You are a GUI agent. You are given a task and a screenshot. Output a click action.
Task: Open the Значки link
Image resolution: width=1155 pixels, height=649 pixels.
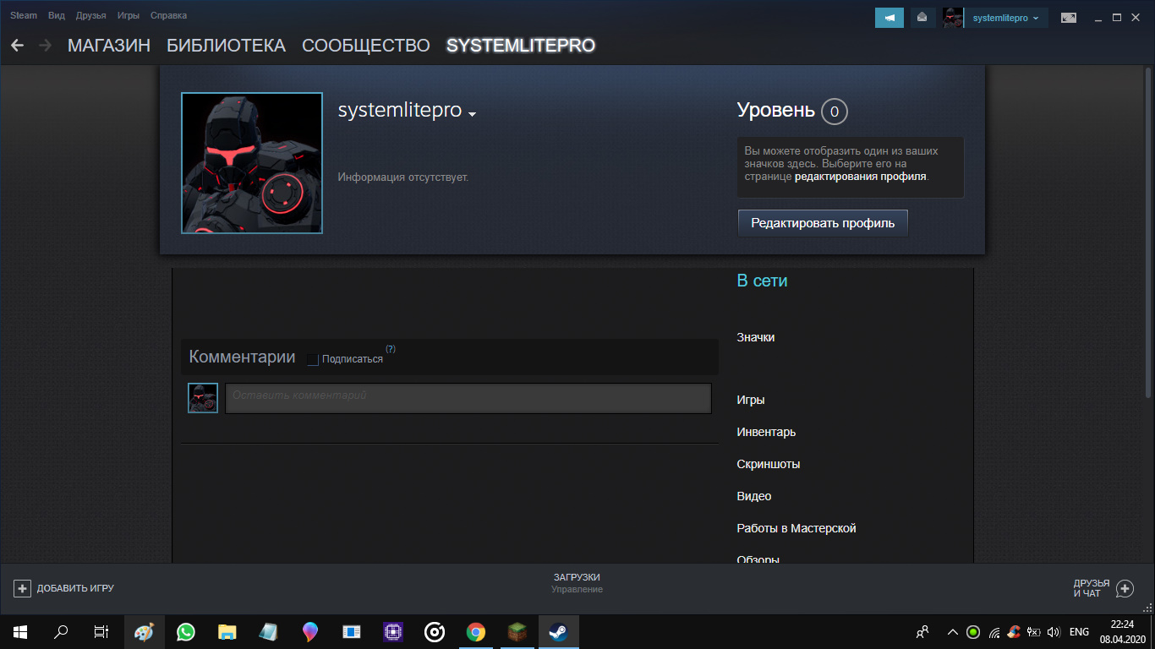pos(756,337)
